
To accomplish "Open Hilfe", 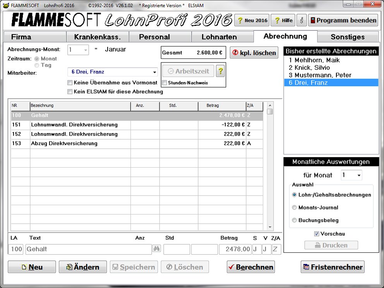I will 283,21.
